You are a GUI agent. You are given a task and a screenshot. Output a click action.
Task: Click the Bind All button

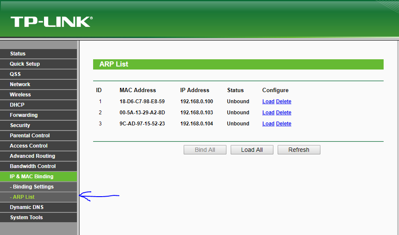click(205, 150)
